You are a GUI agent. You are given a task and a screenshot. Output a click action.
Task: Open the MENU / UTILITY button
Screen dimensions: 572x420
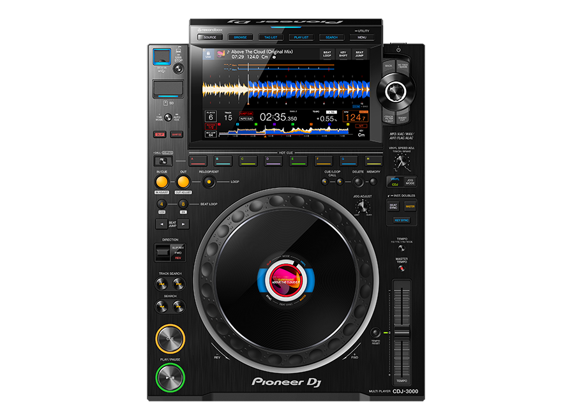point(361,37)
